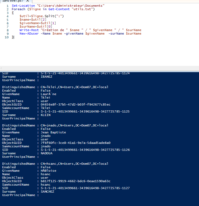The image size is (199, 206).
Task: Click CN=jnado,CN=Users,DC=Dom07,DC=local distinguished name
Action: point(74,125)
